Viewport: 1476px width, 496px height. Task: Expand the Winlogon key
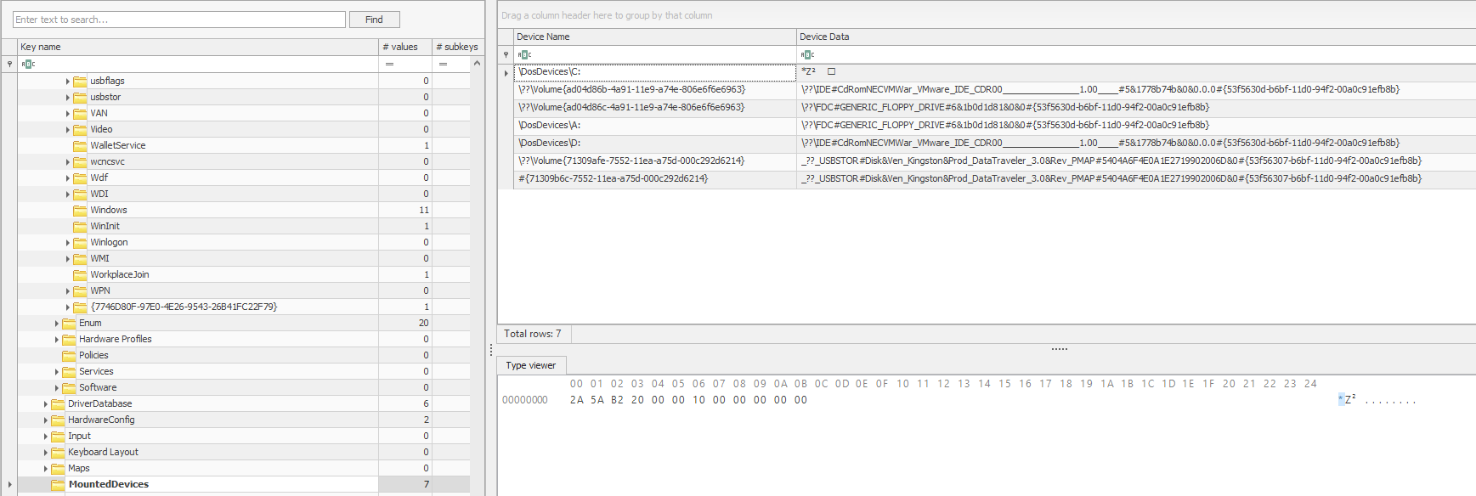point(68,243)
